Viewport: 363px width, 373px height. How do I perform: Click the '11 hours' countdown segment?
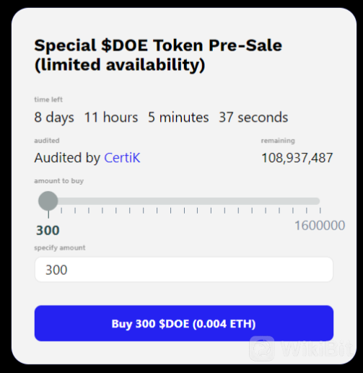click(111, 118)
